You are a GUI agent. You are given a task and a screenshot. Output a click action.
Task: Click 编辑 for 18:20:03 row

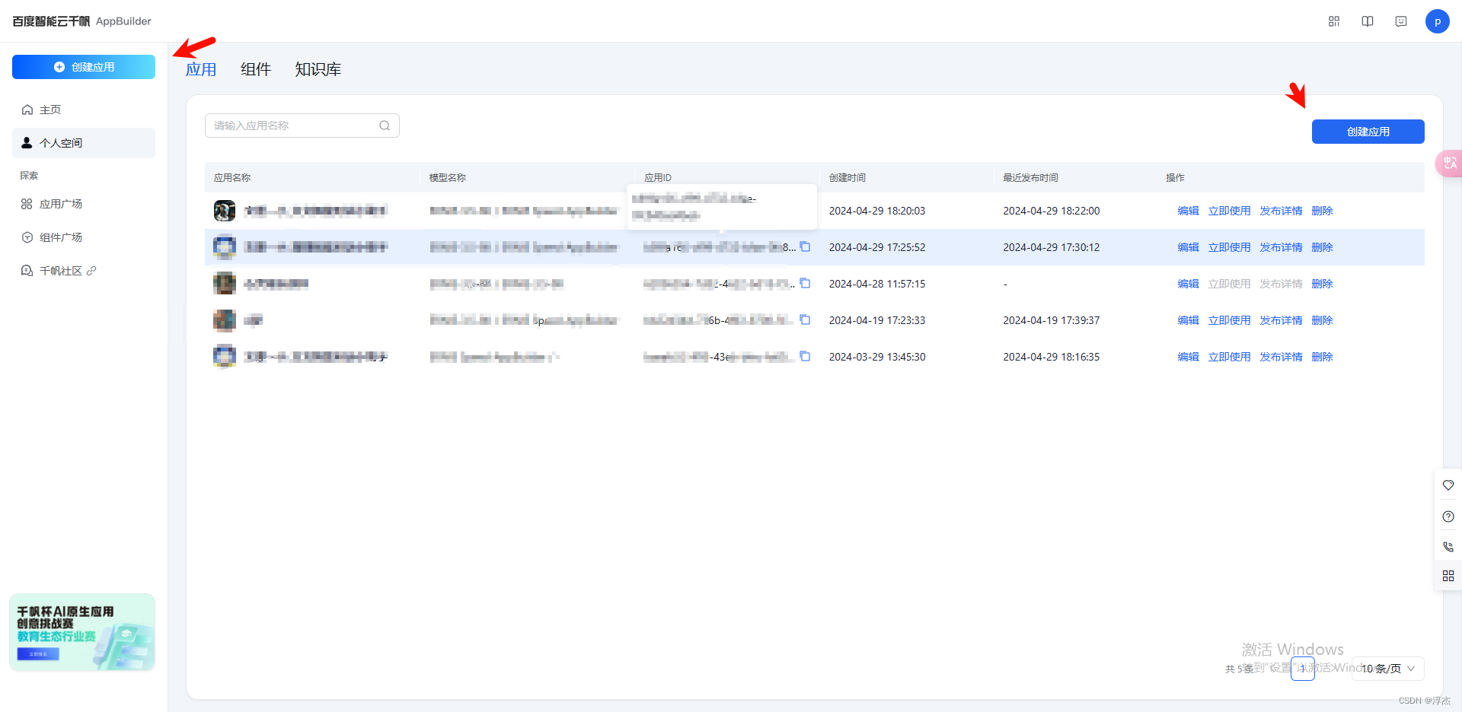pos(1188,211)
